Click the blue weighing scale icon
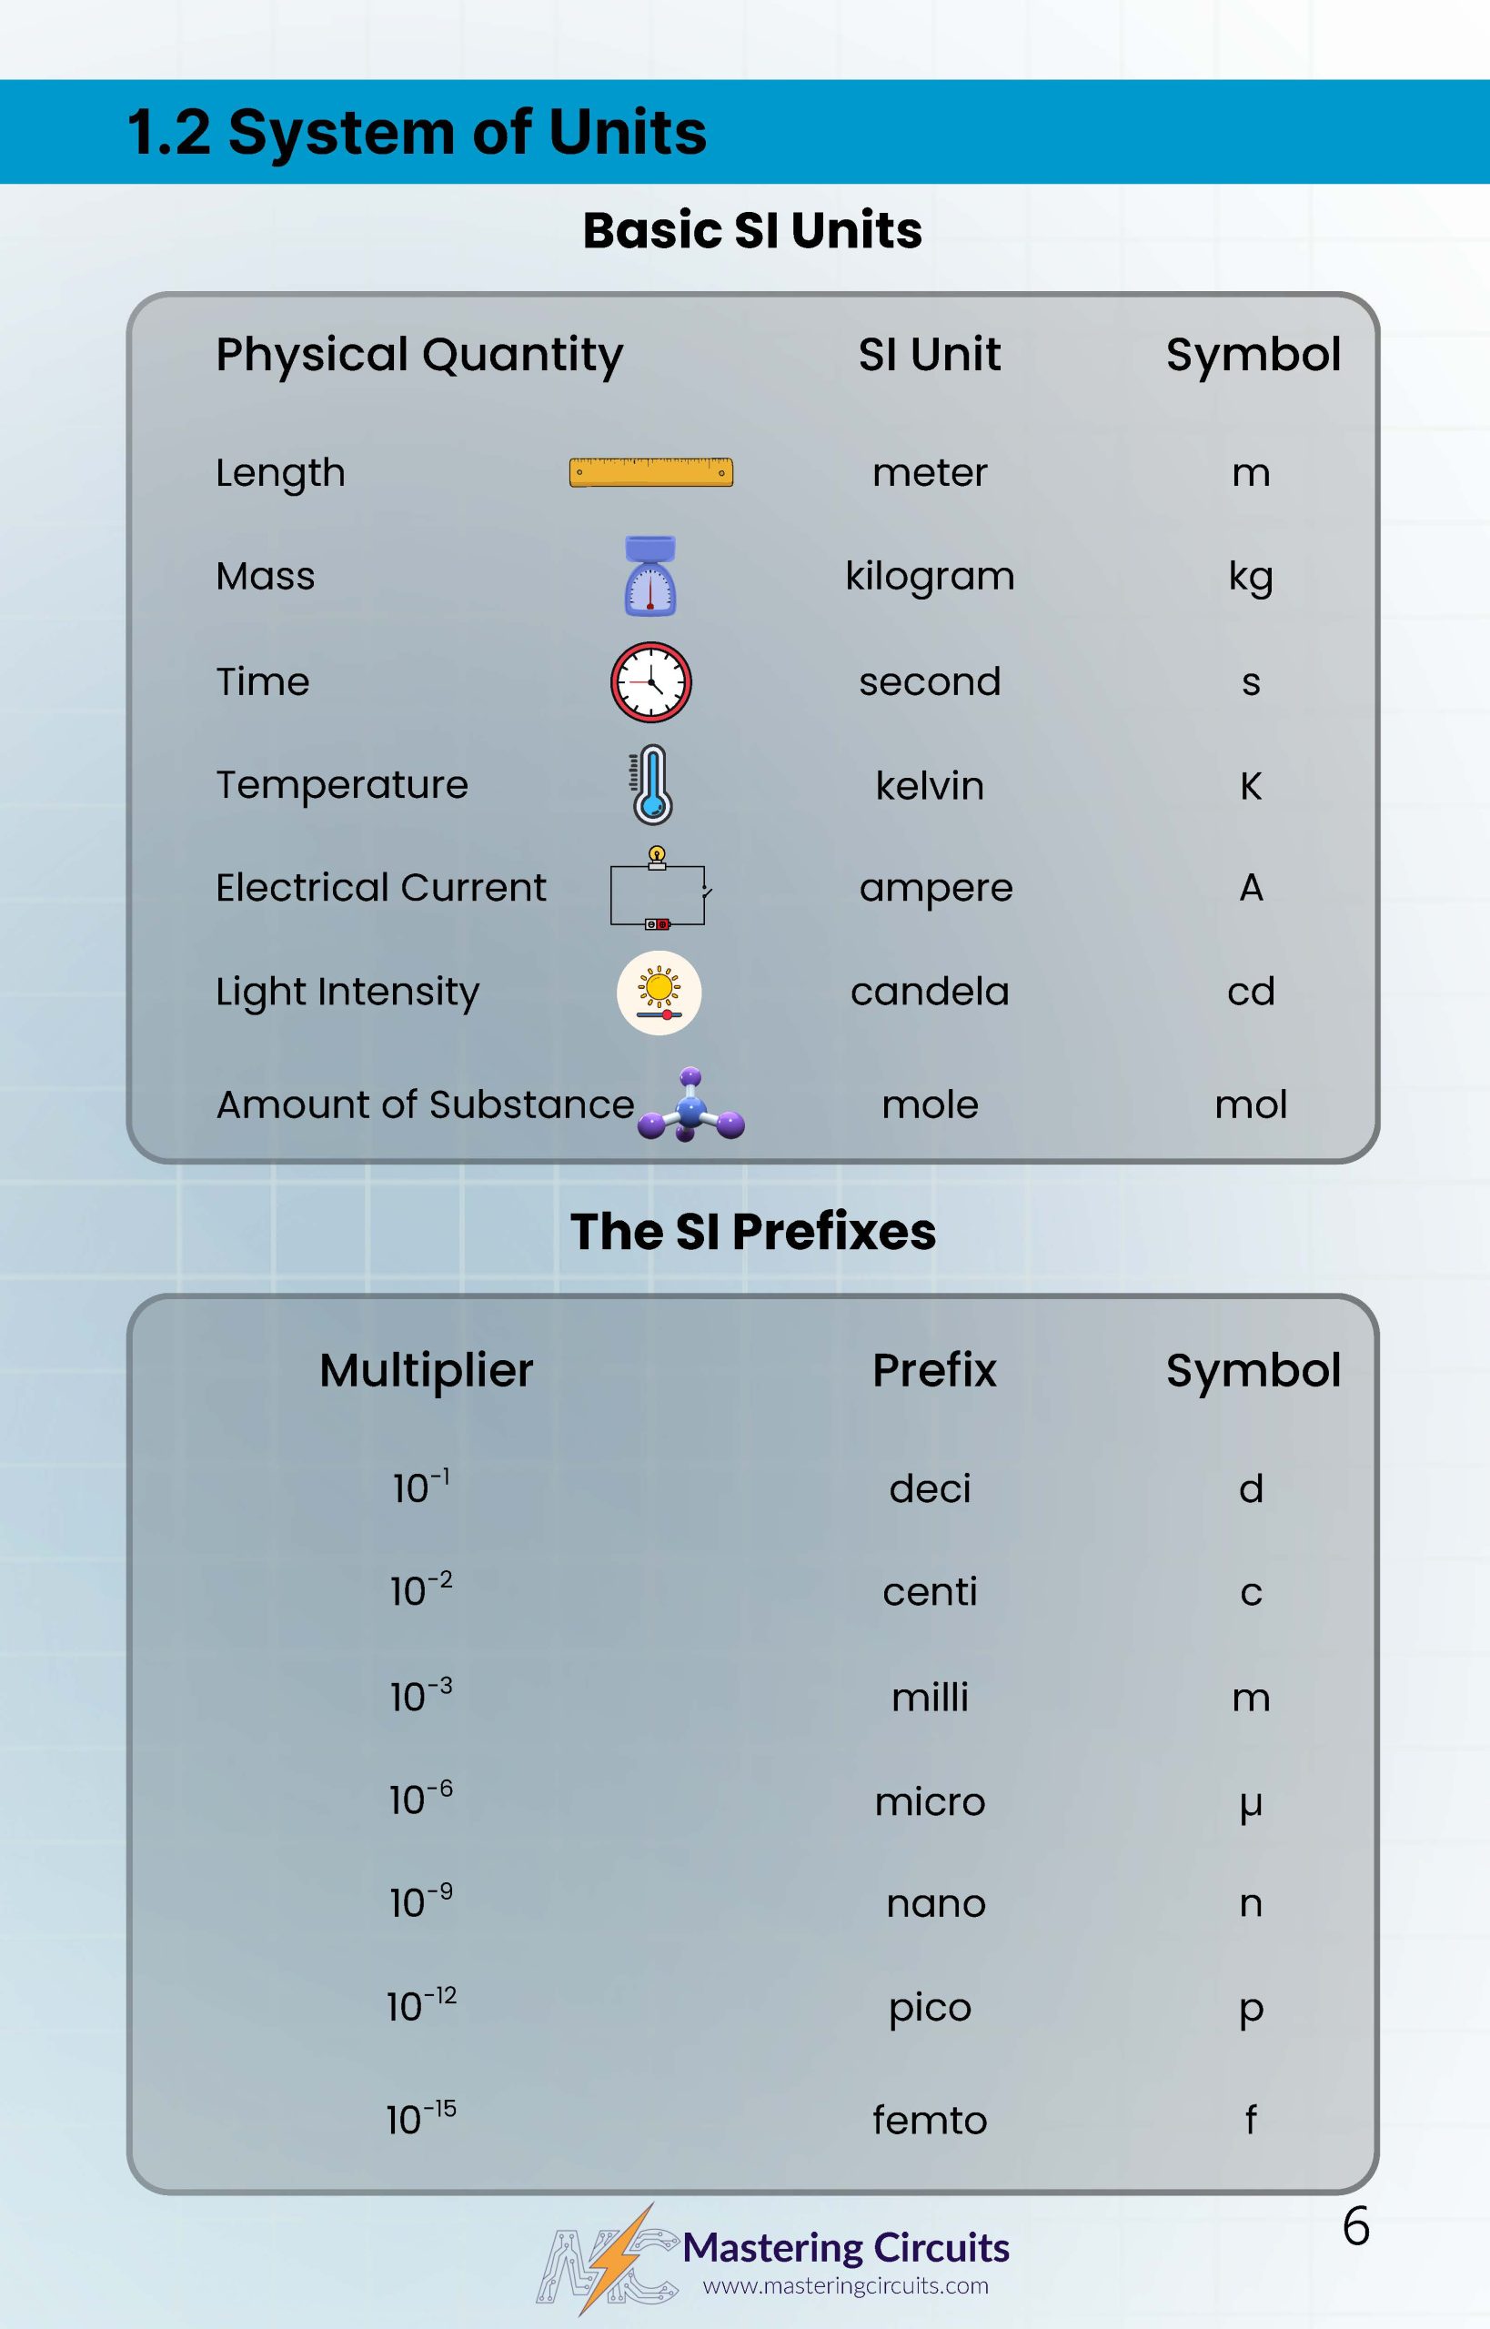The image size is (1490, 2329). click(650, 577)
